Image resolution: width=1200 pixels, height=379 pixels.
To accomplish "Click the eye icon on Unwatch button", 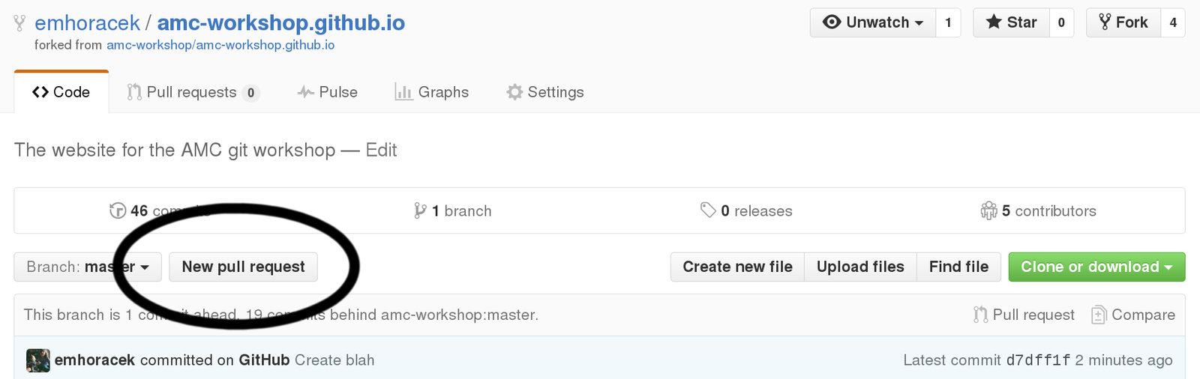I will tap(832, 22).
